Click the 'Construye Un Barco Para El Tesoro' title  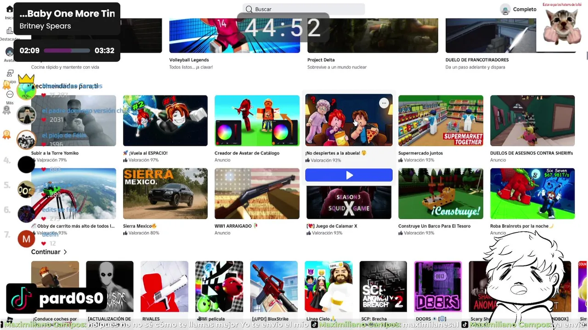coord(434,226)
